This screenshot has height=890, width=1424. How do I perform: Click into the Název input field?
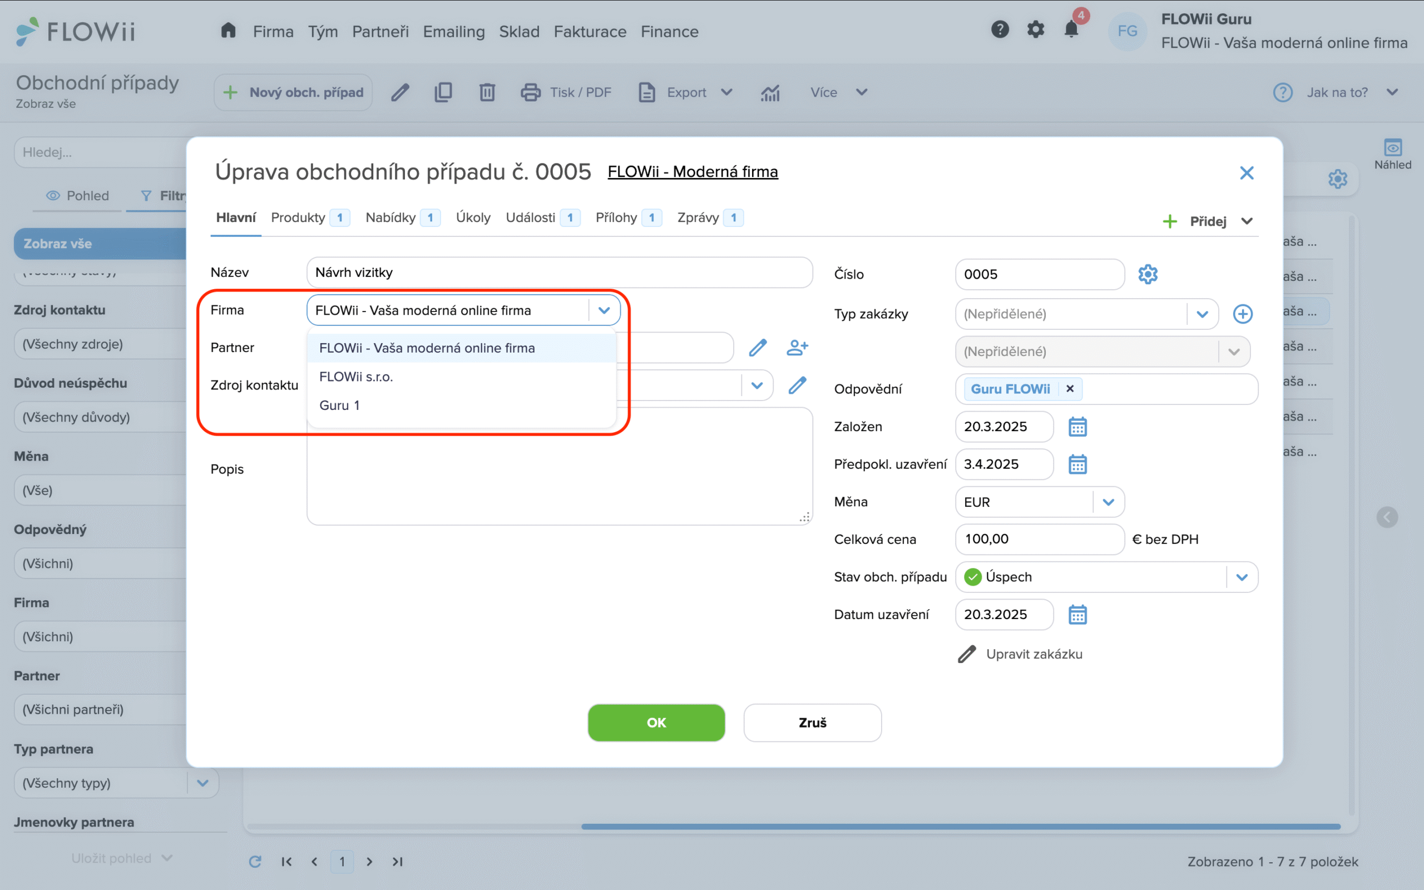[x=559, y=273]
